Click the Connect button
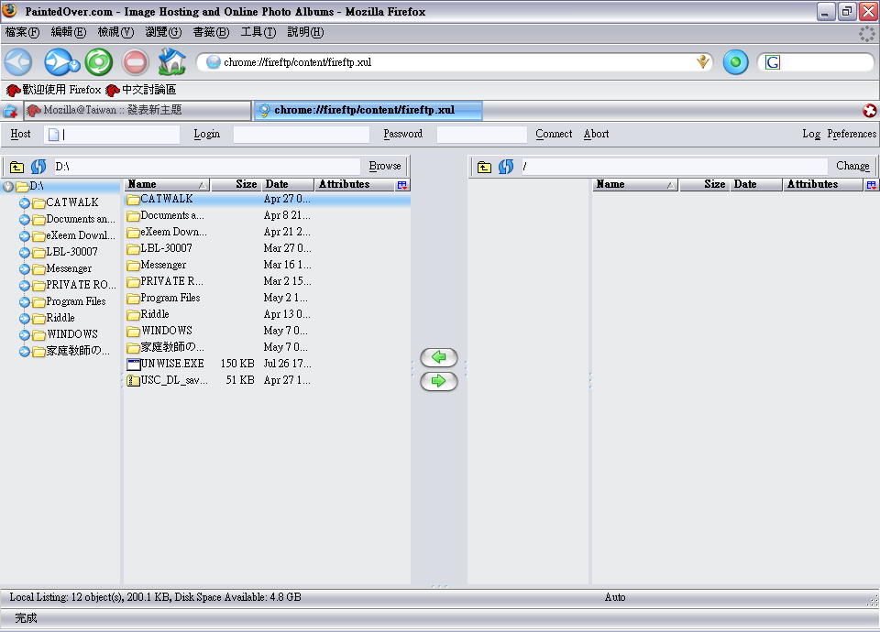The width and height of the screenshot is (880, 632). (x=554, y=134)
